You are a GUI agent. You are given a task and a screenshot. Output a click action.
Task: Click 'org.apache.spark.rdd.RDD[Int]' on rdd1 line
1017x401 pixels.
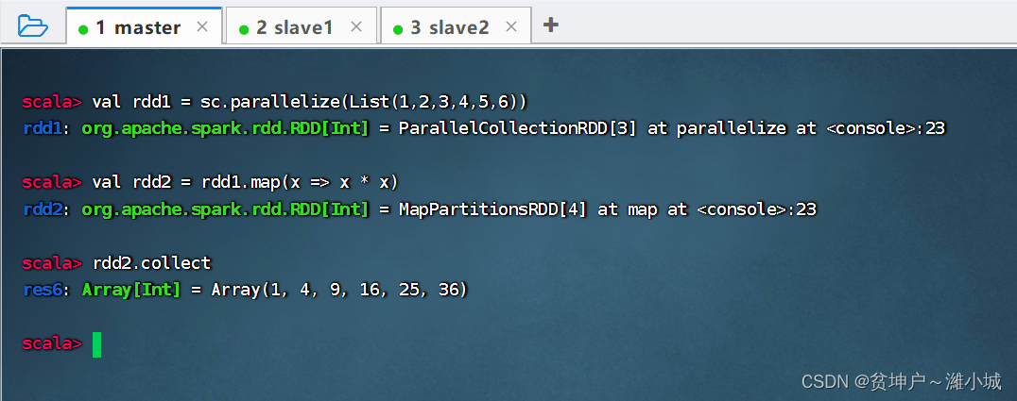pyautogui.click(x=225, y=128)
